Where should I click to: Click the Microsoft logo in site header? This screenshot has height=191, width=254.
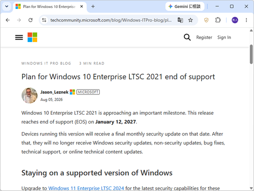pyautogui.click(x=32, y=37)
